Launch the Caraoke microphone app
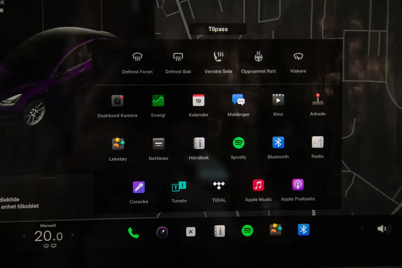402x268 pixels. click(x=139, y=192)
